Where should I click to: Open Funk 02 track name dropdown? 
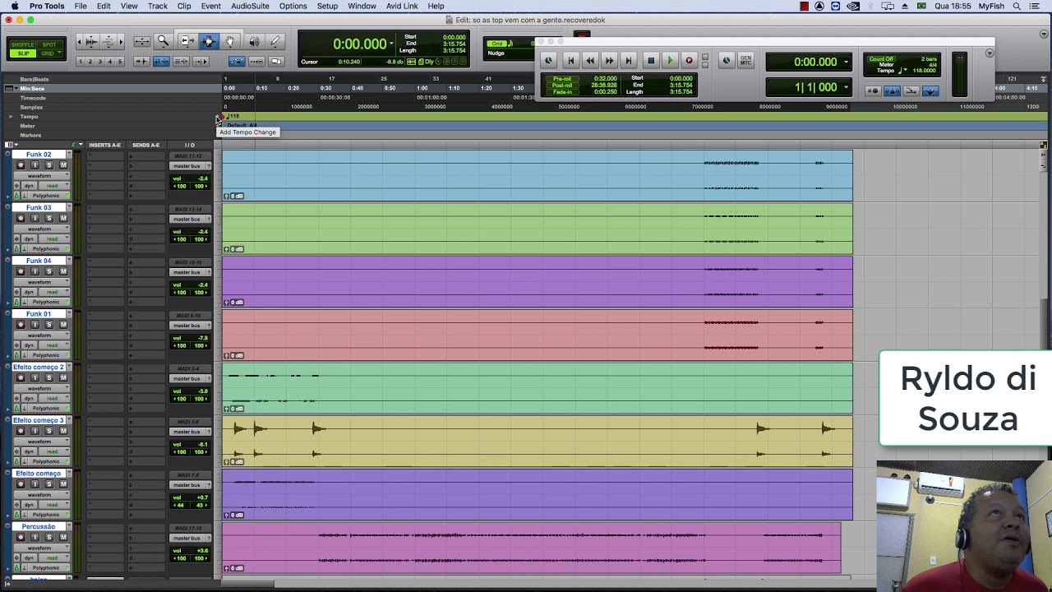tap(67, 155)
